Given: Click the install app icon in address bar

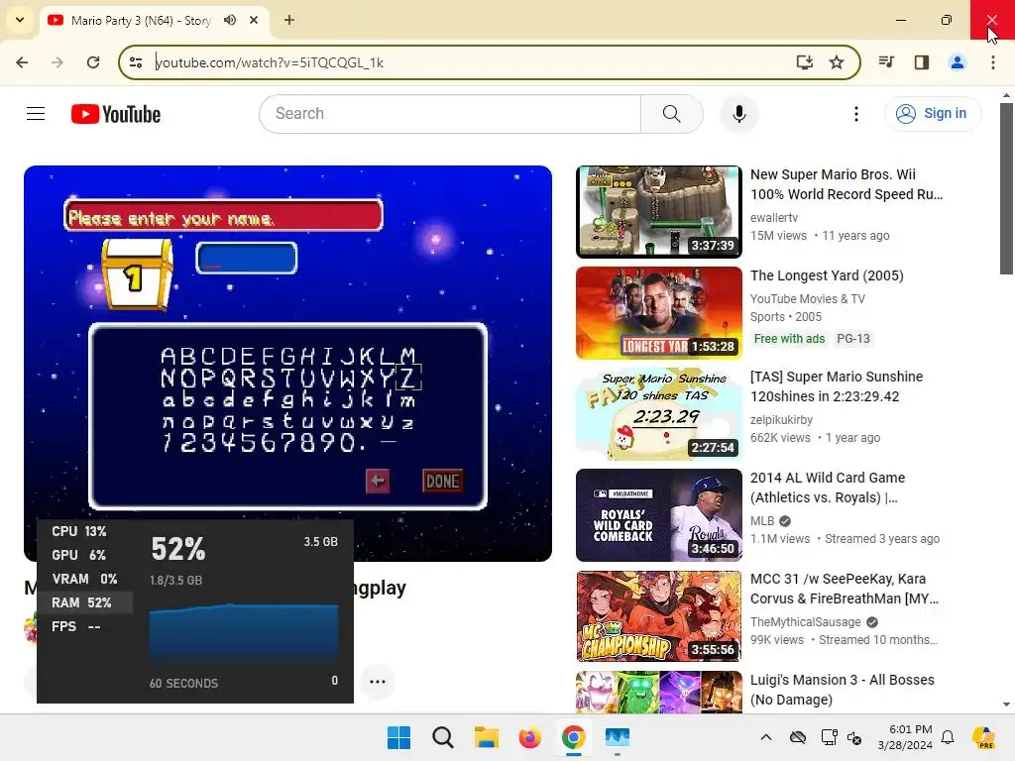Looking at the screenshot, I should (805, 62).
